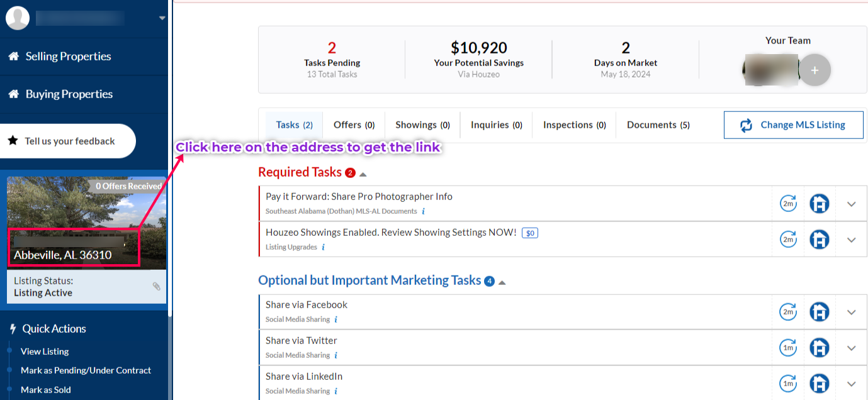Click the 1m time icon for Share via LinkedIn
Viewport: 868px width, 400px height.
pos(788,384)
